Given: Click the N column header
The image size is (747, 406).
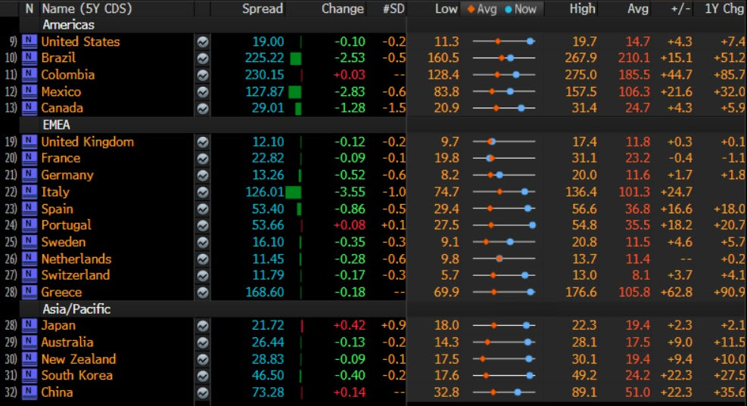Looking at the screenshot, I should click(30, 8).
